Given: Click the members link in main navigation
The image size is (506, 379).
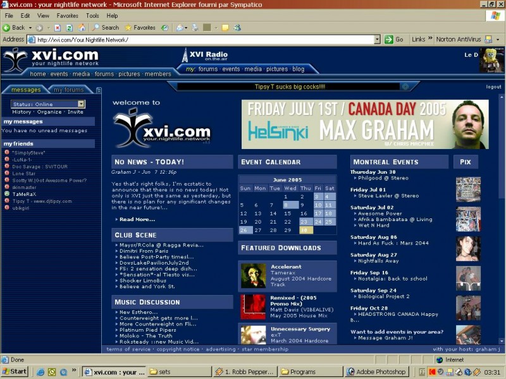Looking at the screenshot, I should tap(157, 74).
